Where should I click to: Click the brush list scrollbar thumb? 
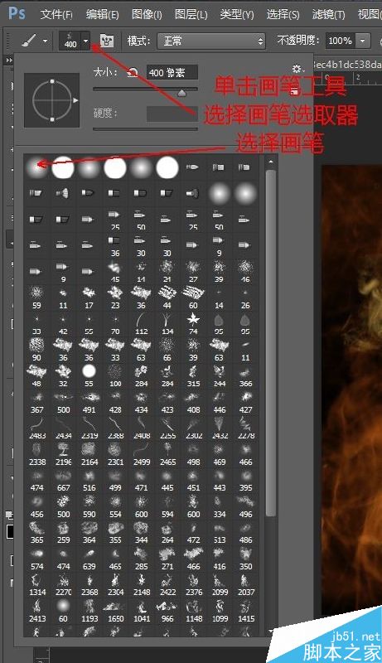tap(271, 342)
